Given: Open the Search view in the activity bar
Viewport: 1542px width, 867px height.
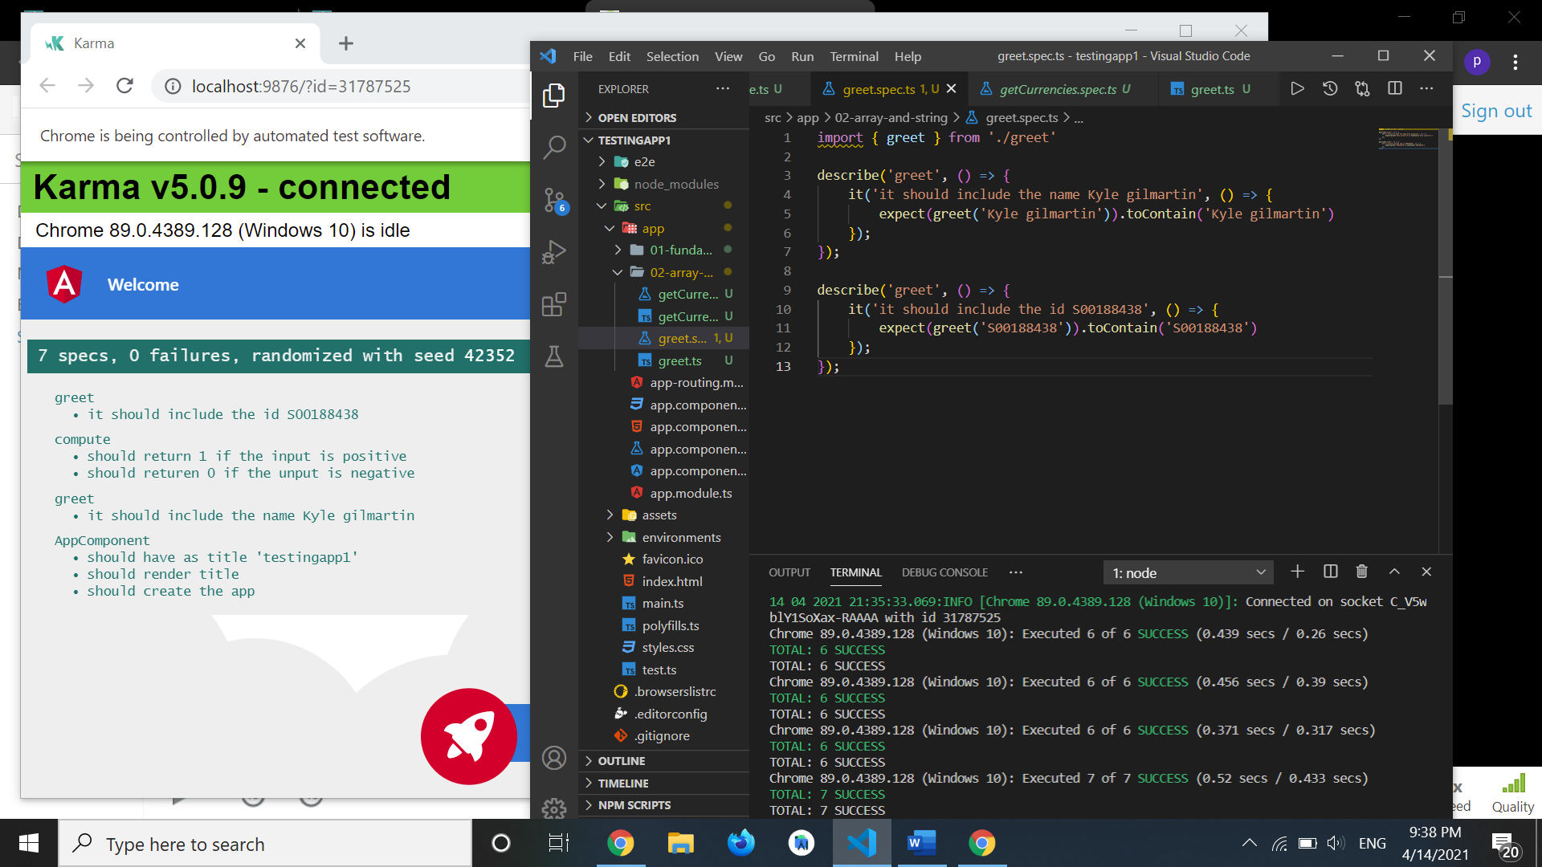Looking at the screenshot, I should click(553, 147).
